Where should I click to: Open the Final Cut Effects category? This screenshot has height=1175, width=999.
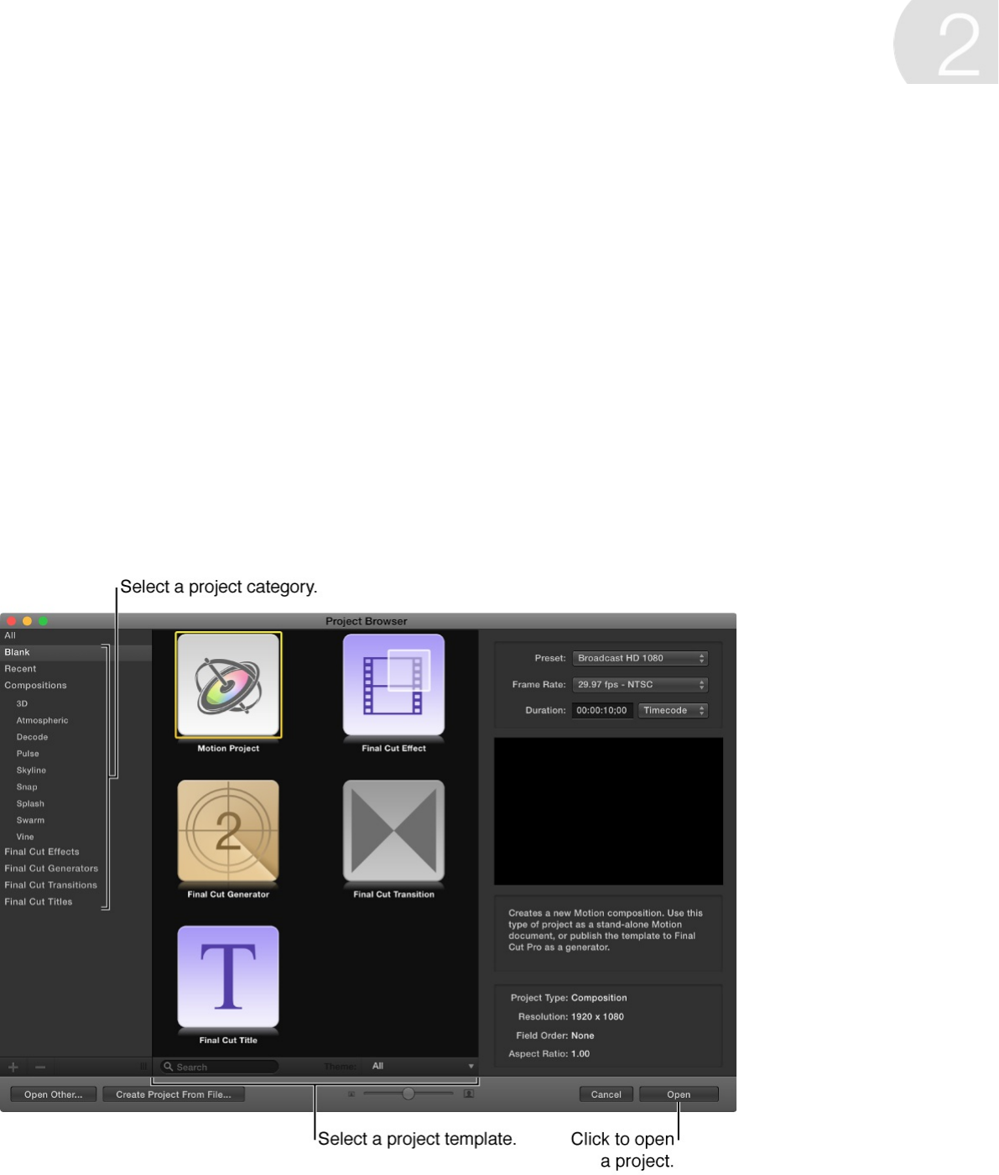(x=42, y=852)
